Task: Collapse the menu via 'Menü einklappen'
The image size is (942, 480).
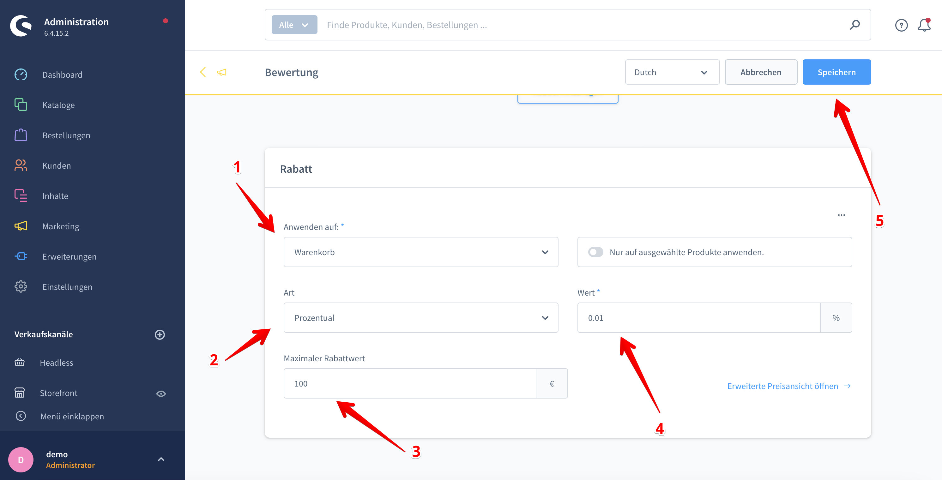Action: click(x=72, y=416)
